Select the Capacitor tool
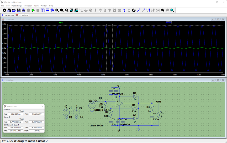Image resolution: width=227 pixels, height=143 pixels. [100, 10]
